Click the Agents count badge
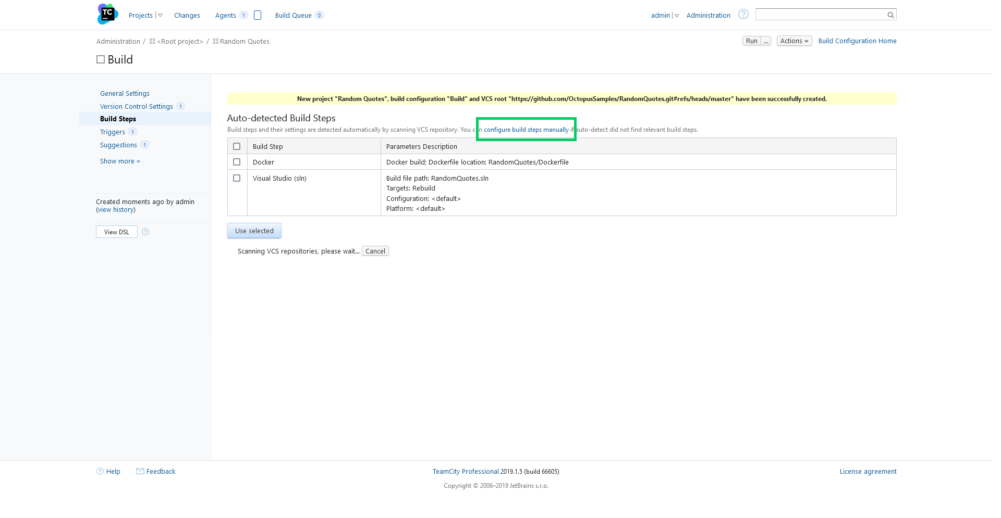Screen dimensions: 1001x518 pos(243,15)
